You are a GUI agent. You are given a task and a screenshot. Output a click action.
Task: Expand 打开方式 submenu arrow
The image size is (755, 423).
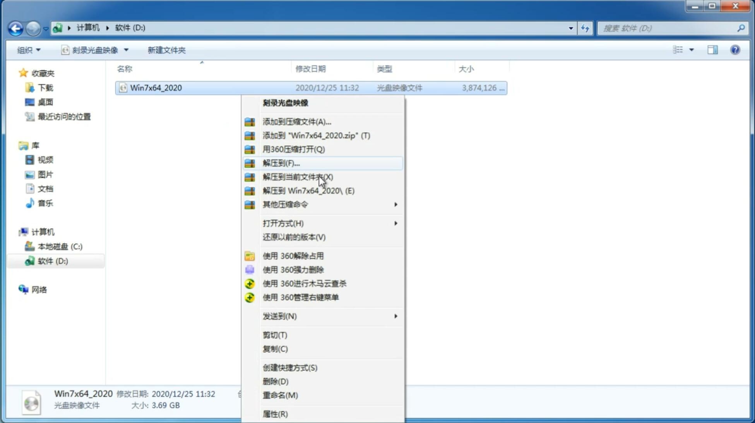395,223
